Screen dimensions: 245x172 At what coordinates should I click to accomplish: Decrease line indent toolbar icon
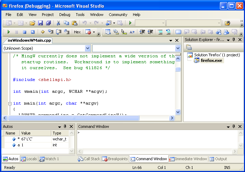(x=142, y=32)
